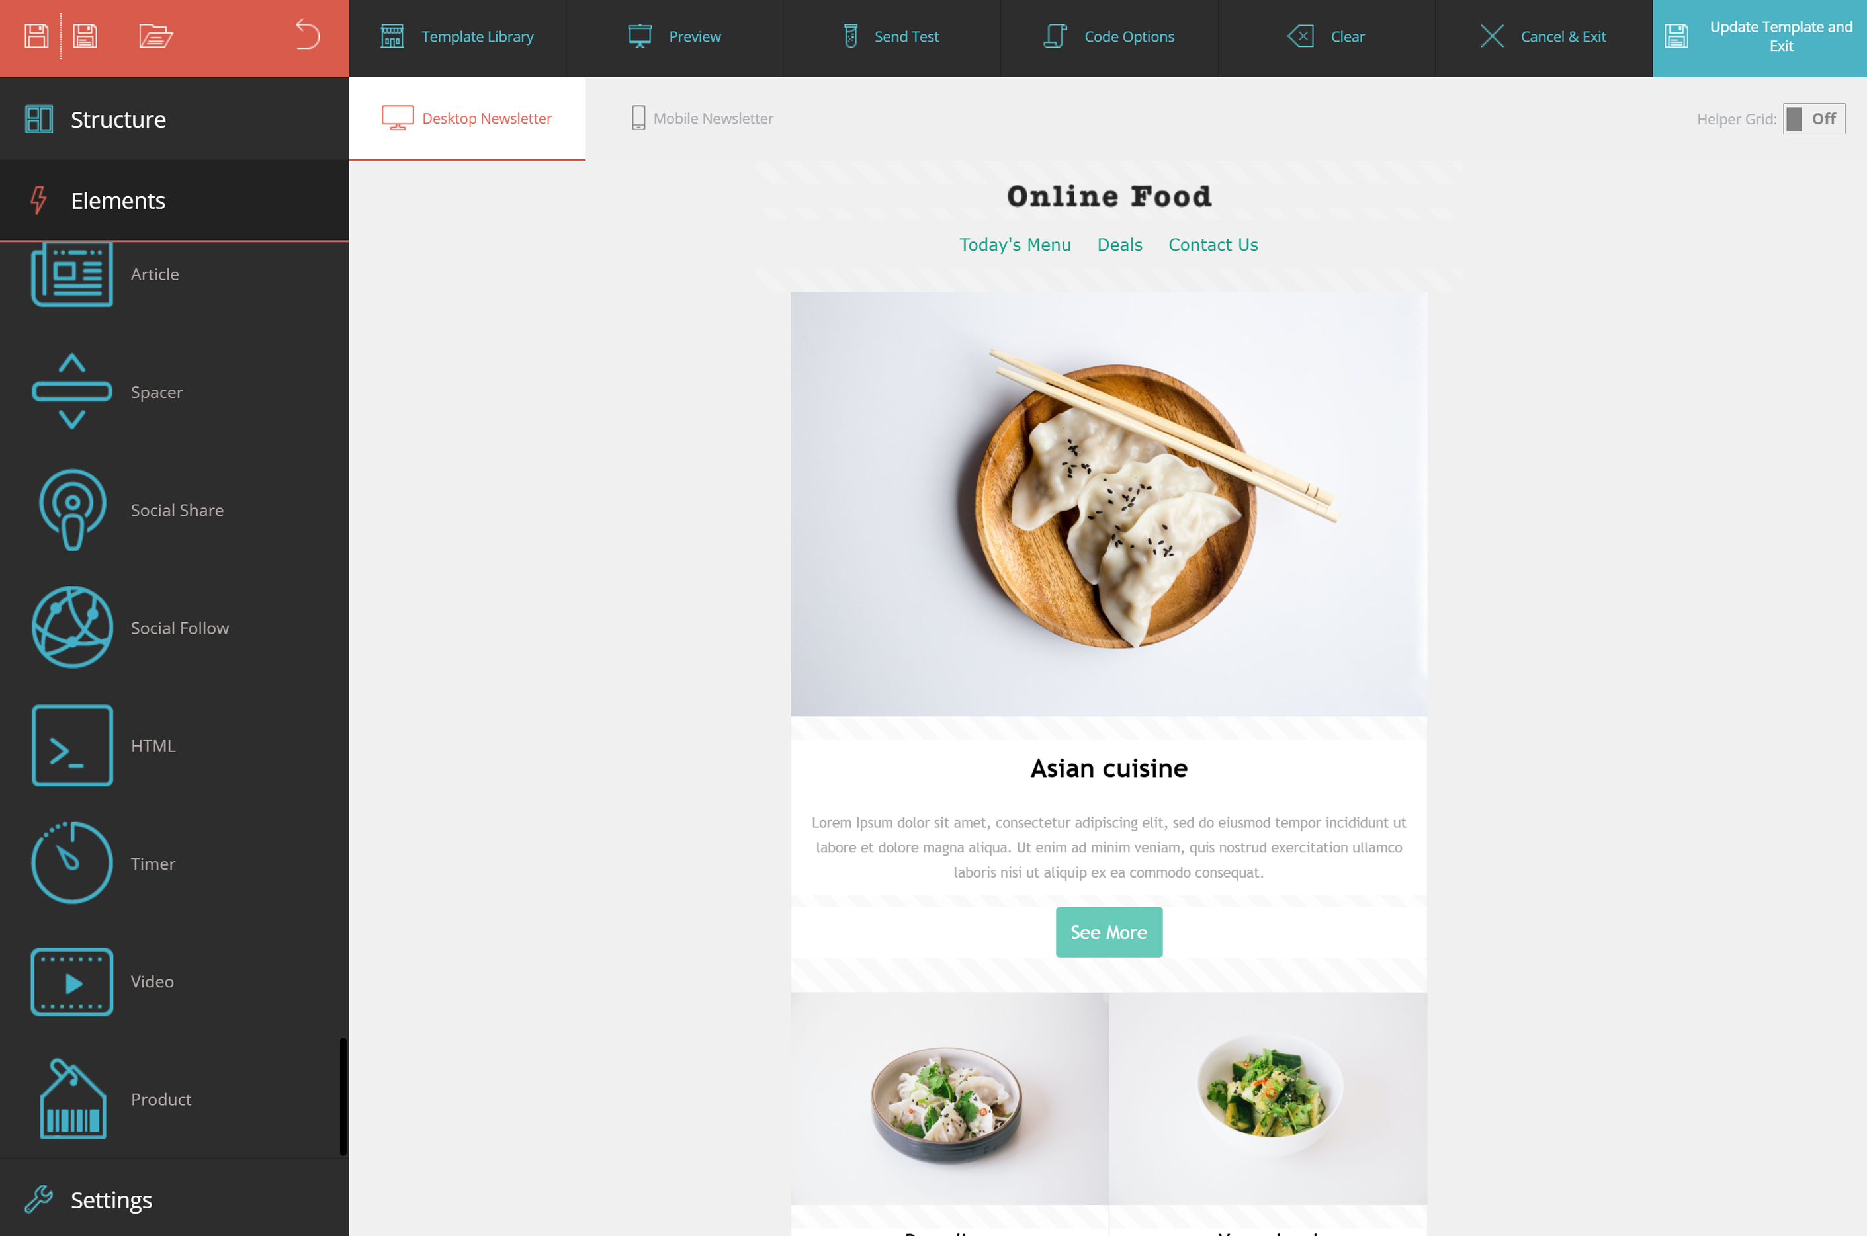This screenshot has height=1236, width=1867.
Task: Click the Video element icon
Action: coord(70,981)
